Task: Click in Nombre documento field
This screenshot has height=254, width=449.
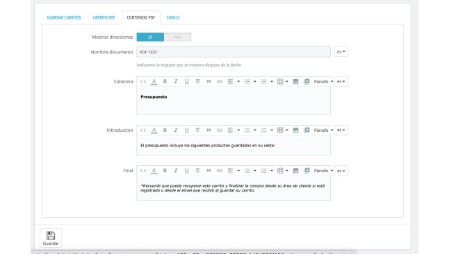Action: pyautogui.click(x=234, y=52)
